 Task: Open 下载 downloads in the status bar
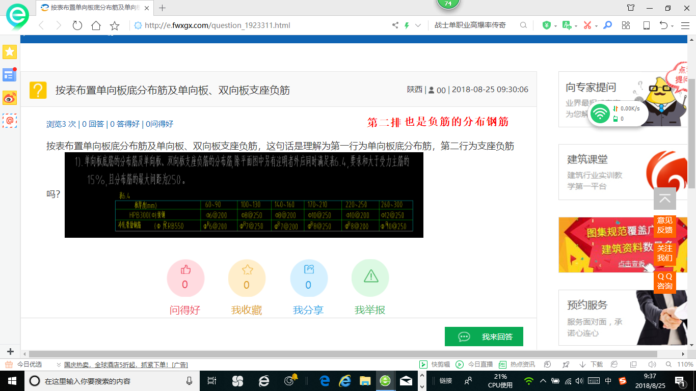click(591, 365)
